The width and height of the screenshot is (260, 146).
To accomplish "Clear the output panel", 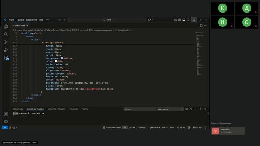I will coord(186,109).
